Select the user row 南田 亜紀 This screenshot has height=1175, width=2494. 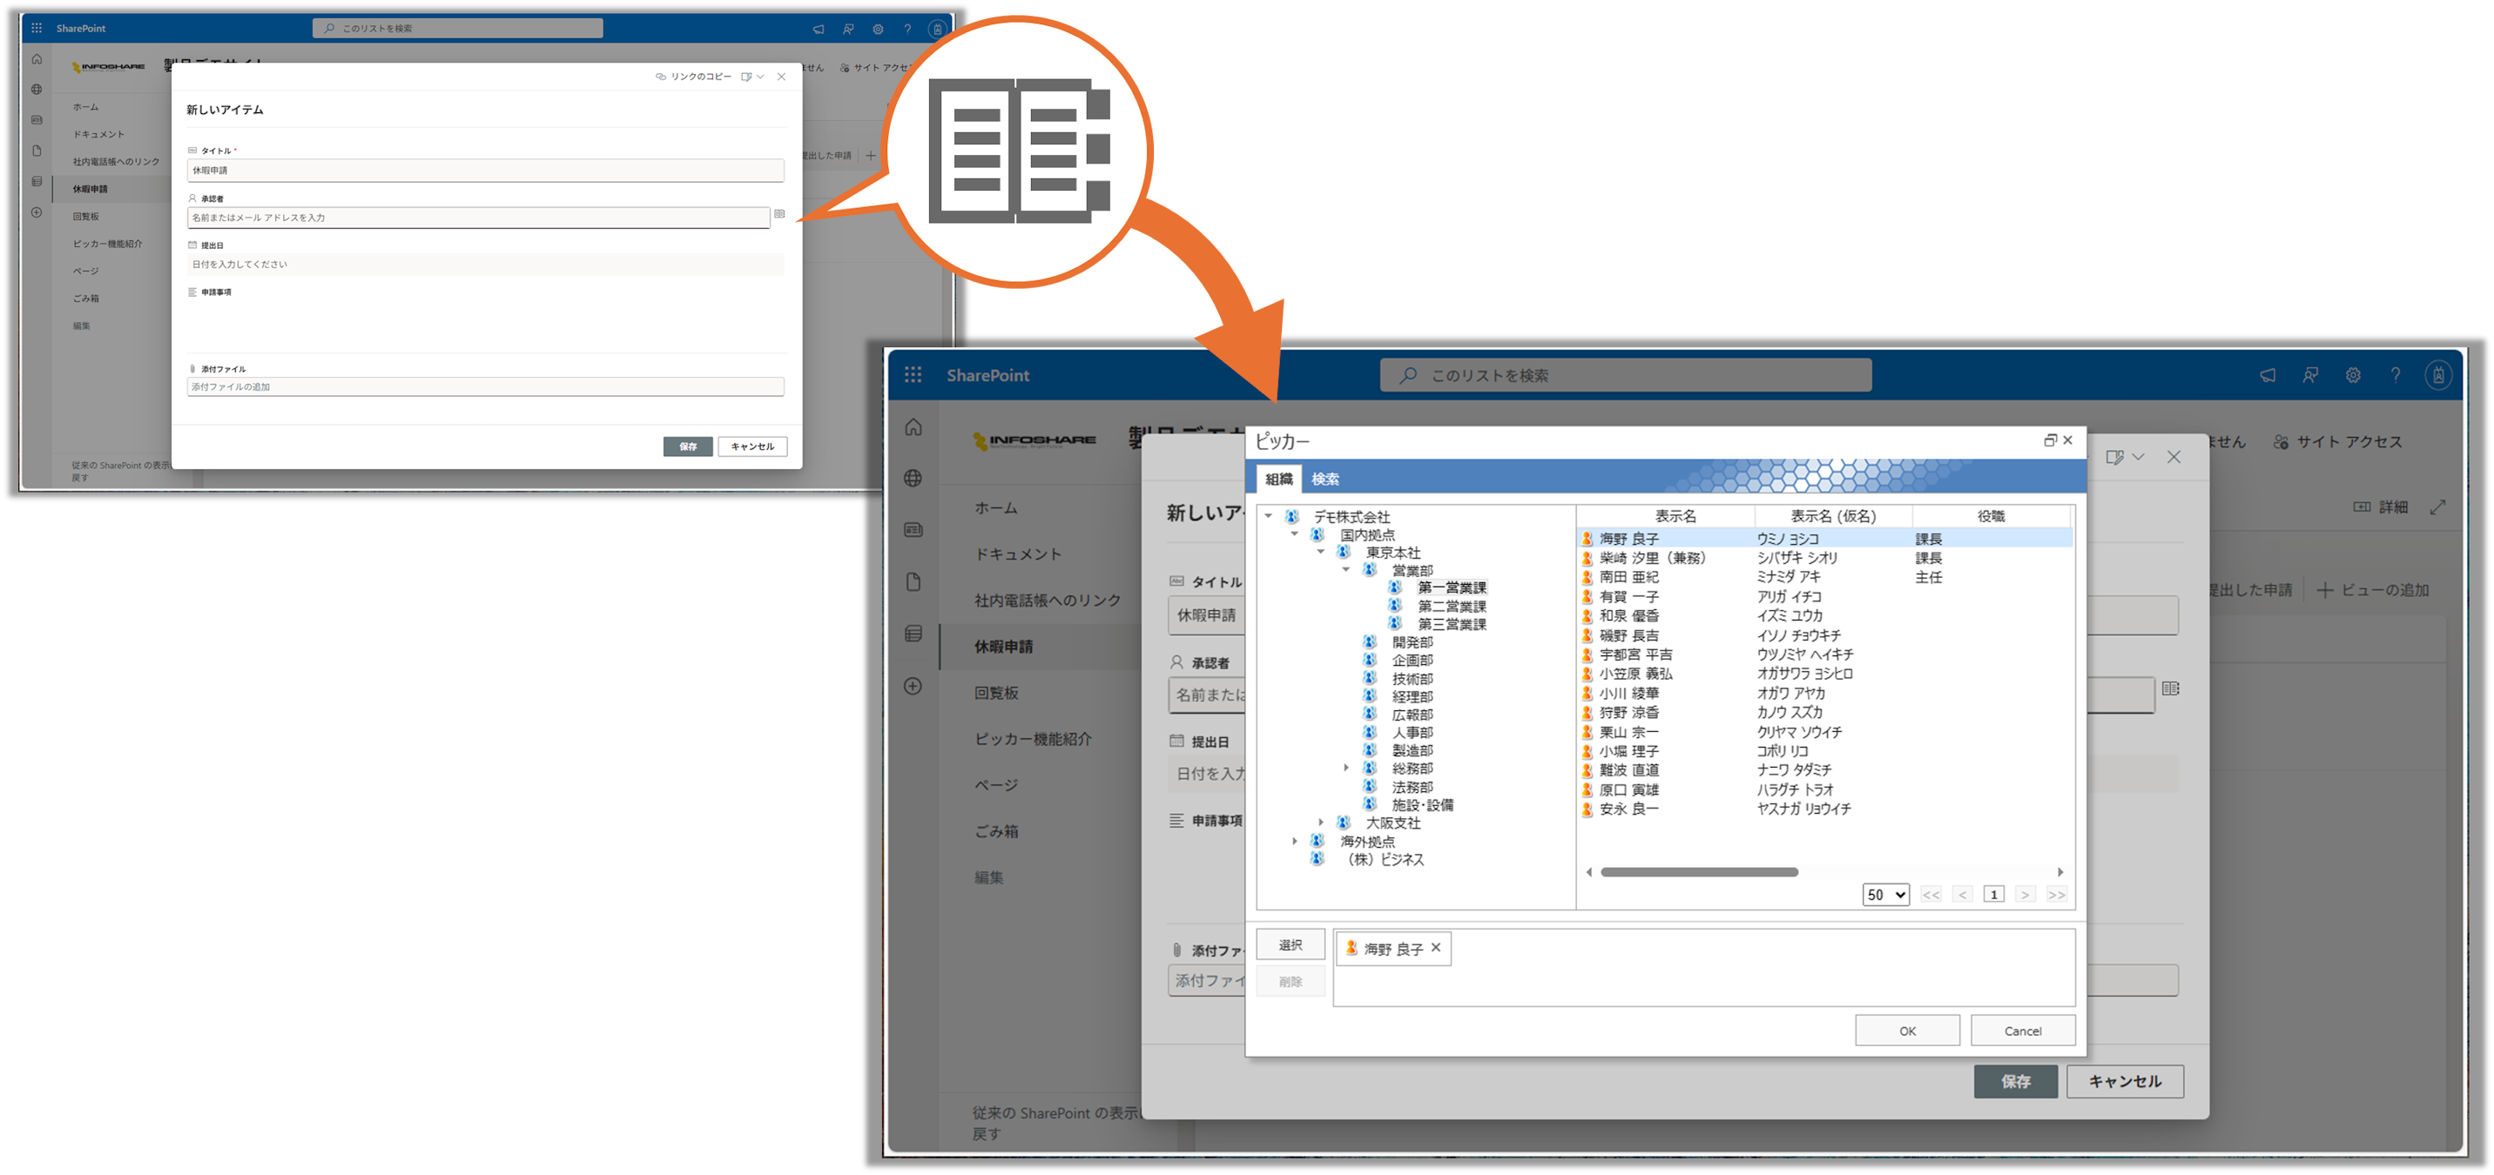(1628, 577)
